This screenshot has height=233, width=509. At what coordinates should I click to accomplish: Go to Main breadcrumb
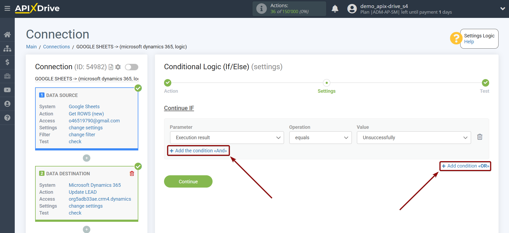[31, 47]
